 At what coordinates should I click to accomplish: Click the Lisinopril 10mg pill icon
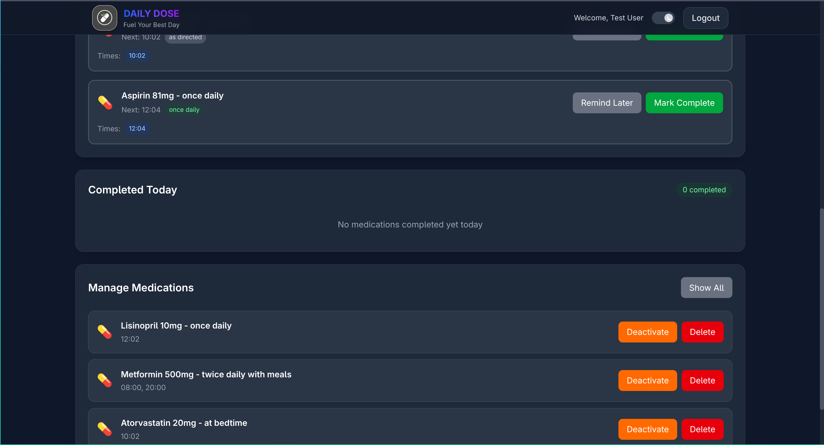pyautogui.click(x=105, y=332)
